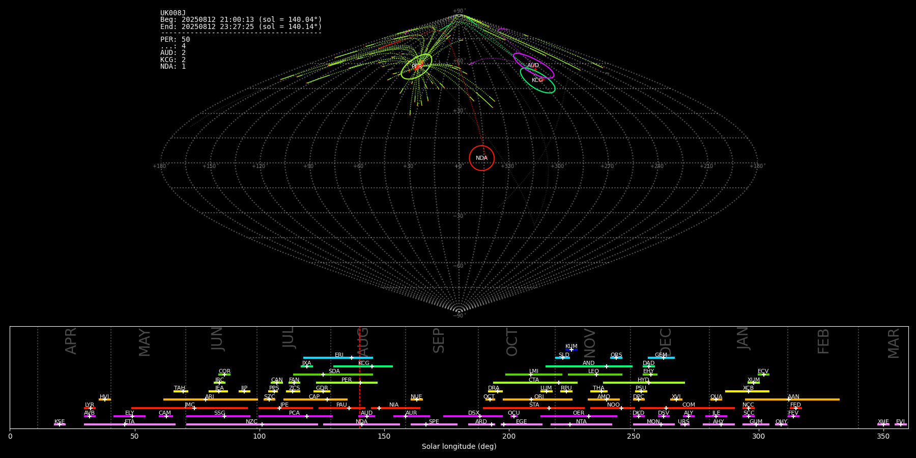Screen dimensions: 916x458
Task: Click the orange ORI shower bar
Action: [537, 399]
